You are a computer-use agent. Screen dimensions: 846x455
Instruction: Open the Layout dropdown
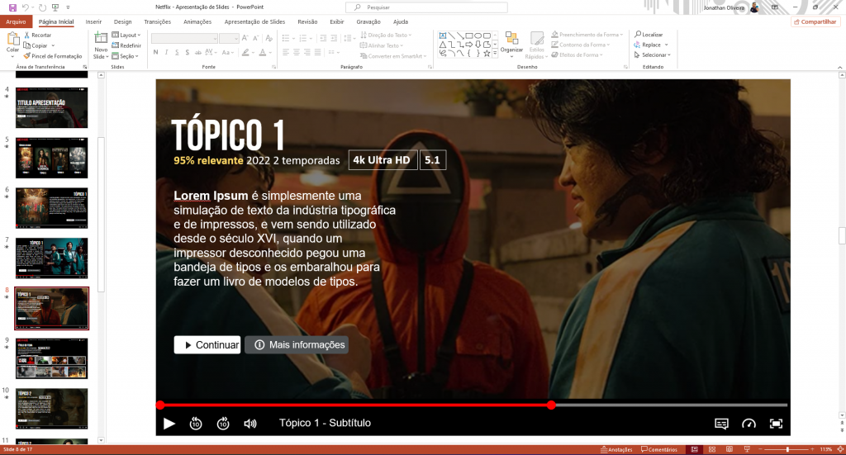tap(128, 36)
